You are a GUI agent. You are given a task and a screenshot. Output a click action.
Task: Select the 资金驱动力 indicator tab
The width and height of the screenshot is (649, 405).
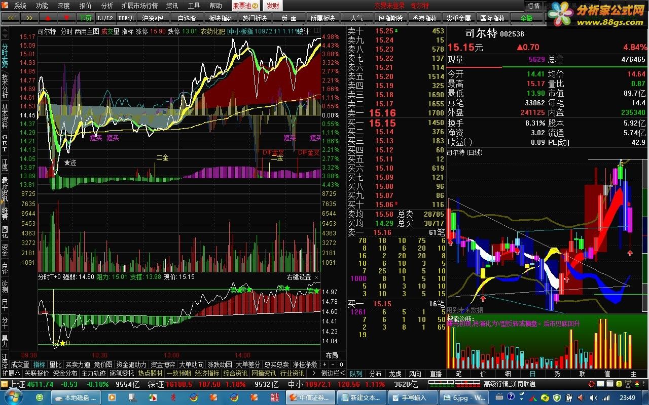click(x=131, y=364)
